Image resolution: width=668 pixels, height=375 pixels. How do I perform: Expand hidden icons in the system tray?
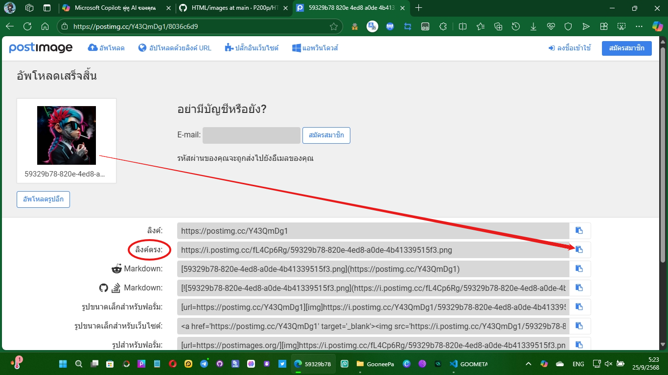click(x=528, y=364)
